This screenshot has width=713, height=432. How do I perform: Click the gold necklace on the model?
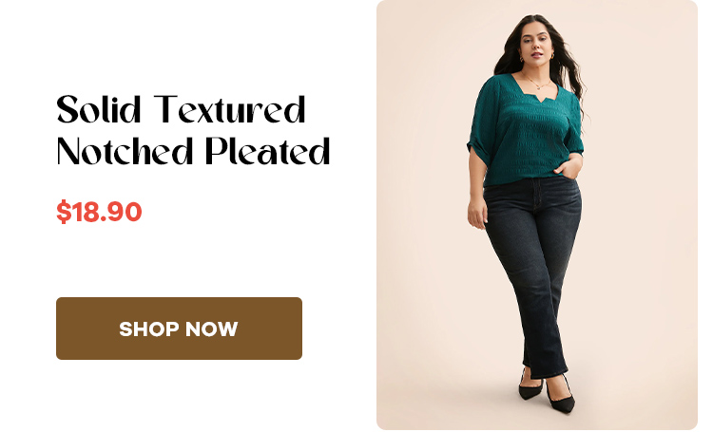coord(535,83)
